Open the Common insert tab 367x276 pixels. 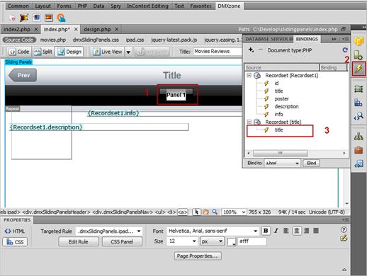pos(18,6)
